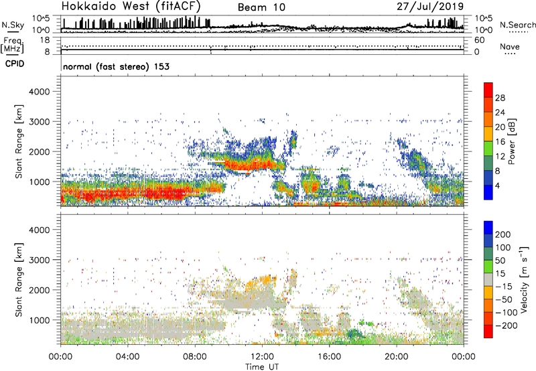Click the '04:00' time axis tick label
536x371 pixels.
click(x=128, y=357)
